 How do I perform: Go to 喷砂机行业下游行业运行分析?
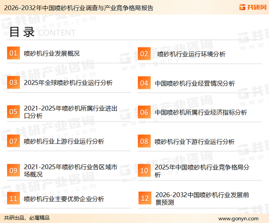195,142
